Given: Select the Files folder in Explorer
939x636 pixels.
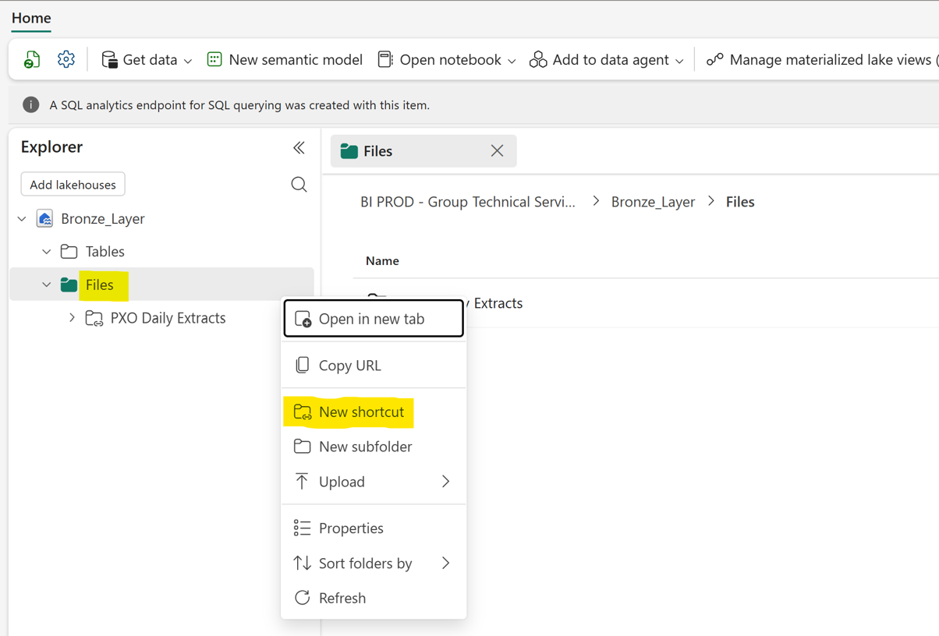Looking at the screenshot, I should (161, 284).
